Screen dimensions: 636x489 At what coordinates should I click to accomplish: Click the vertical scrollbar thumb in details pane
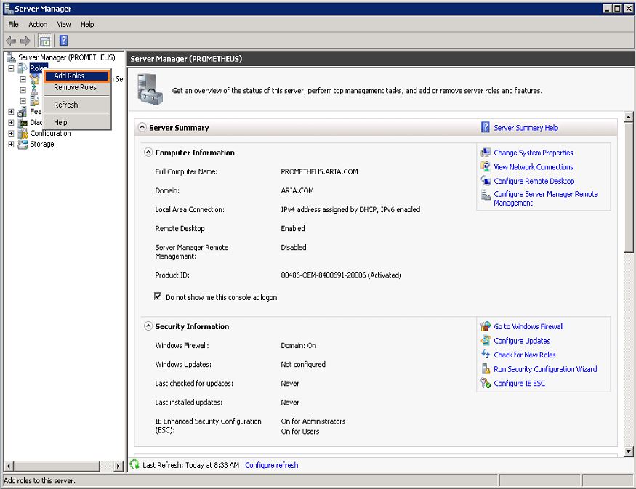pyautogui.click(x=628, y=187)
